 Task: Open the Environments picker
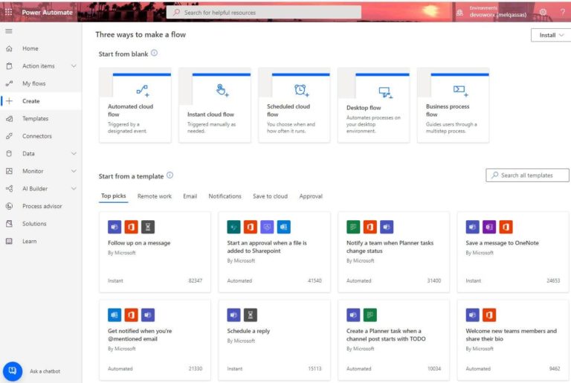coord(491,12)
